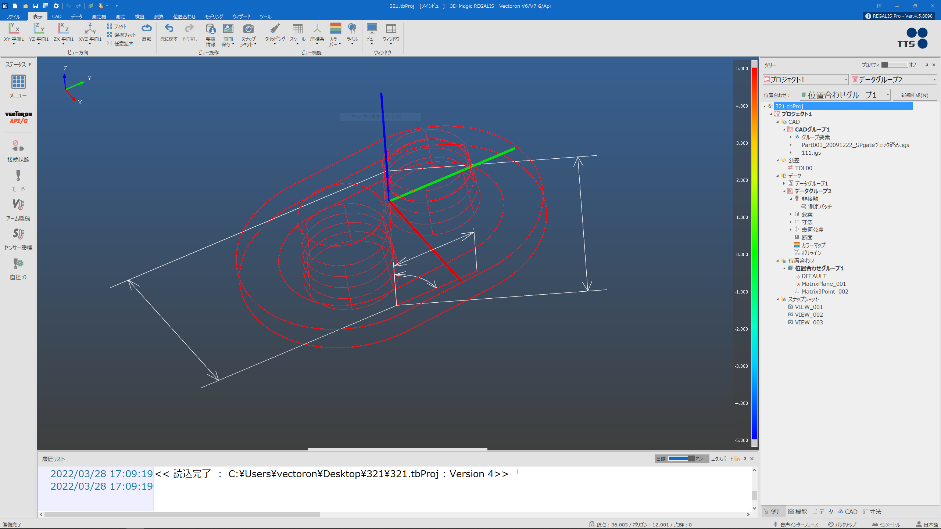The width and height of the screenshot is (941, 529).
Task: Set view to YZ 平面1
Action: point(39,33)
